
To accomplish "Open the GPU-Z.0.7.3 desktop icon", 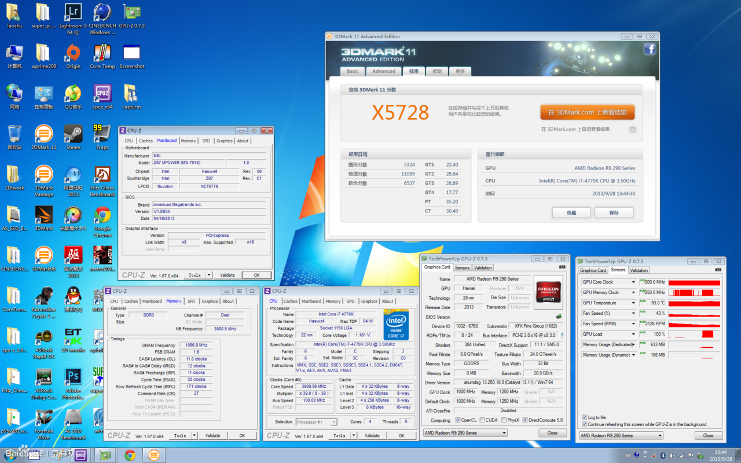I will [x=132, y=16].
